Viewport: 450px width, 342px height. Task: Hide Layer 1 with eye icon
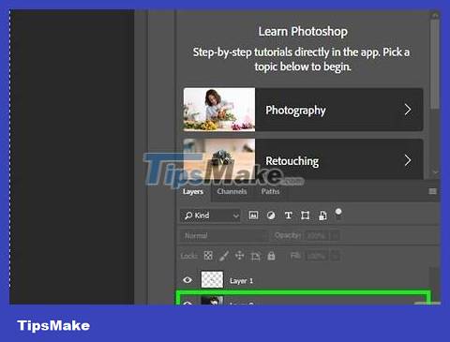pyautogui.click(x=187, y=279)
